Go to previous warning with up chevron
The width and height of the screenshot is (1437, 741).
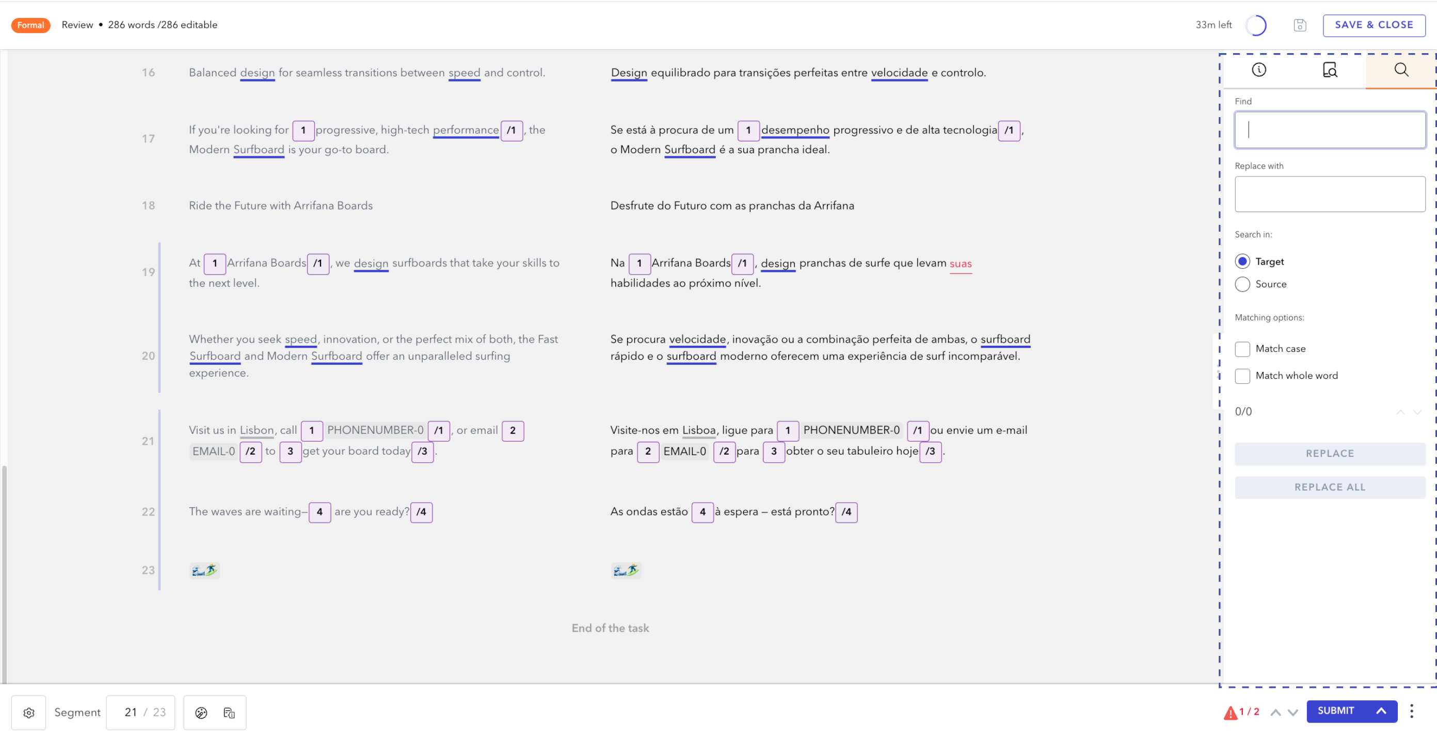tap(1275, 712)
